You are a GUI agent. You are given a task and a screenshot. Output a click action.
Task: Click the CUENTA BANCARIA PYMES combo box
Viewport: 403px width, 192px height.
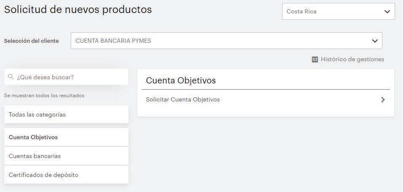tap(226, 41)
